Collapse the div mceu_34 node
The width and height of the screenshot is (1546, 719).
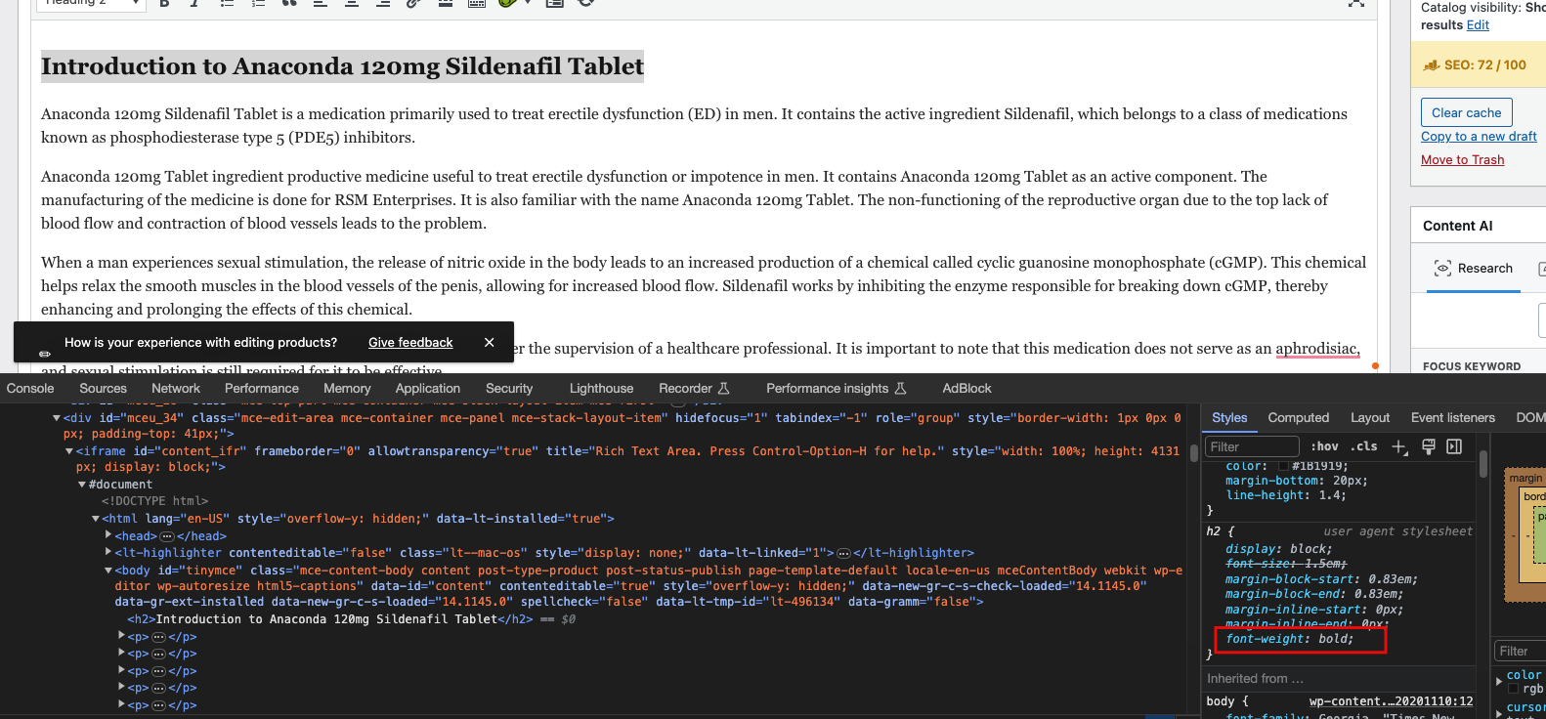tap(57, 418)
